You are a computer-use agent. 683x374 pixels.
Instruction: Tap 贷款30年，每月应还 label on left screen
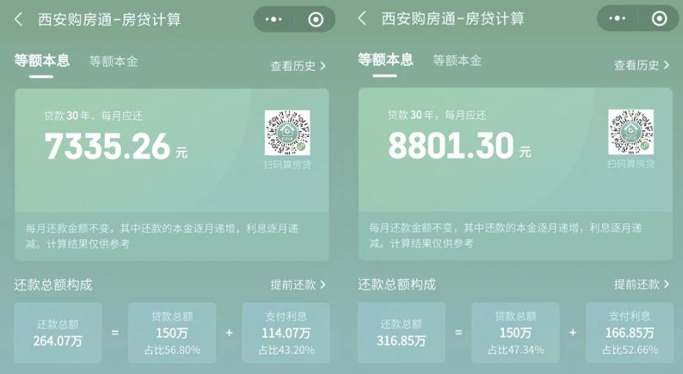coord(93,116)
